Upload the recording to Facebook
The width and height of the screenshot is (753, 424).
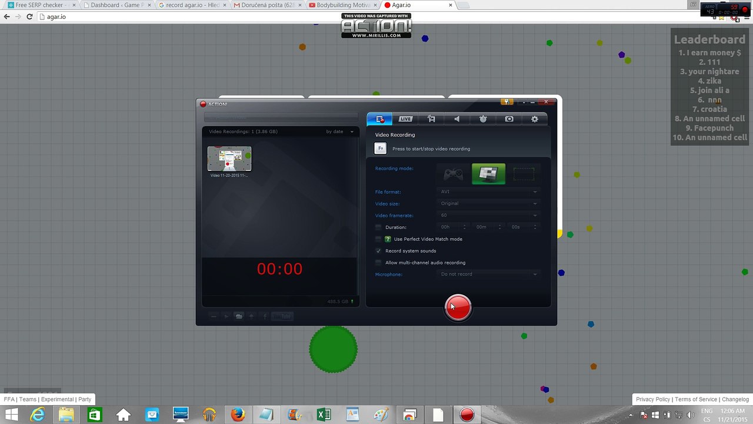265,316
